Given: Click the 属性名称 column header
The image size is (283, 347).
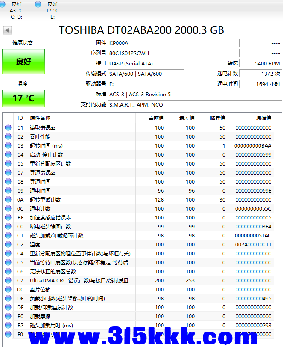Looking at the screenshot, I should point(40,118).
